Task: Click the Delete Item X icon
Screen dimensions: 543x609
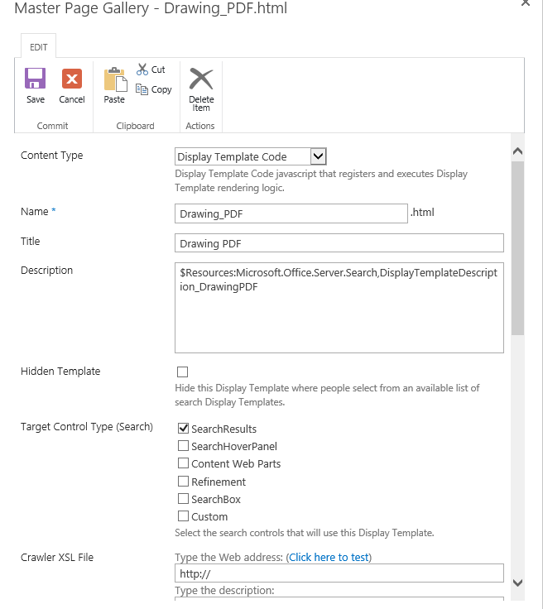Action: coord(201,79)
